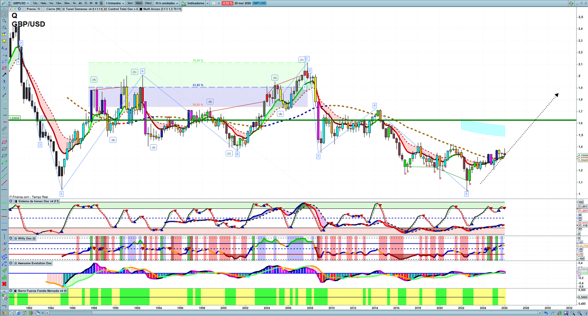The width and height of the screenshot is (588, 316).
Task: Click Multi Avisos black color swatch
Action: point(141,9)
